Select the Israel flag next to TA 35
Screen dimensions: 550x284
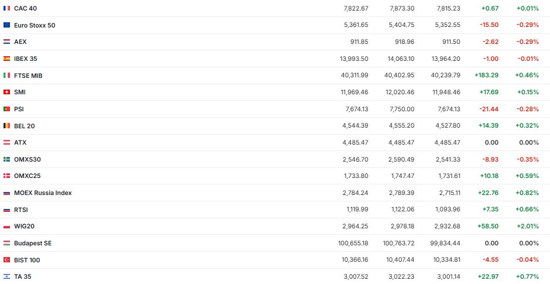6,276
